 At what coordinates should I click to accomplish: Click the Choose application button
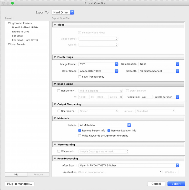[x=170, y=172]
